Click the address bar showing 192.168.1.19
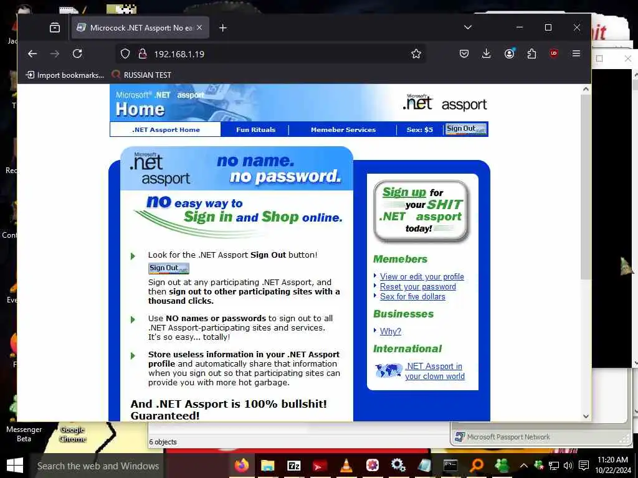The image size is (638, 478). coord(270,54)
